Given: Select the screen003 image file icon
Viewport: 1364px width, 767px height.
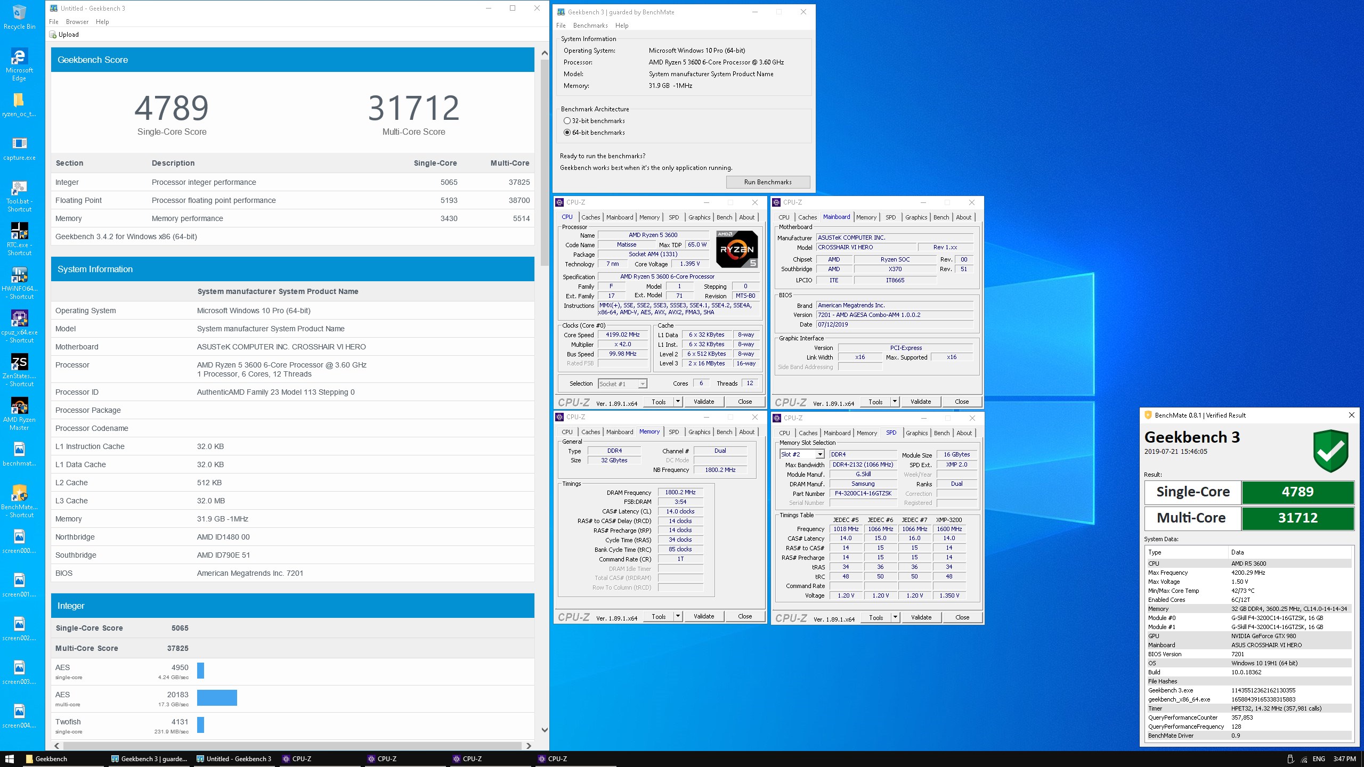Looking at the screenshot, I should (19, 673).
